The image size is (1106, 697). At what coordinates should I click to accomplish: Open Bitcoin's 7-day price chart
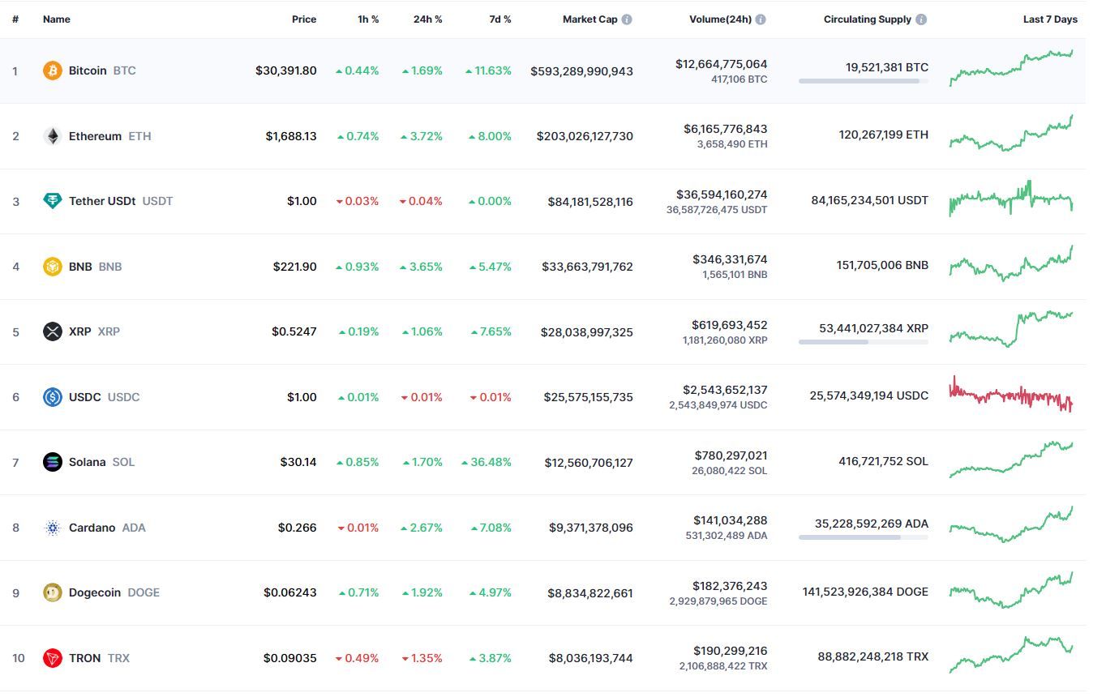pyautogui.click(x=1011, y=66)
